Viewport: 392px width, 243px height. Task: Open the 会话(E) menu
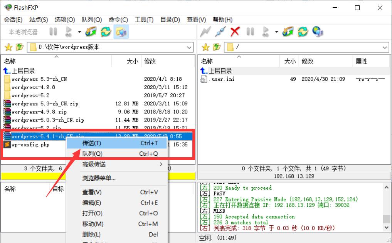(x=13, y=20)
